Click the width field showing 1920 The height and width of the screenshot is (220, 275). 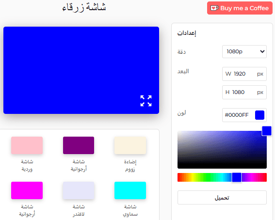click(x=244, y=74)
